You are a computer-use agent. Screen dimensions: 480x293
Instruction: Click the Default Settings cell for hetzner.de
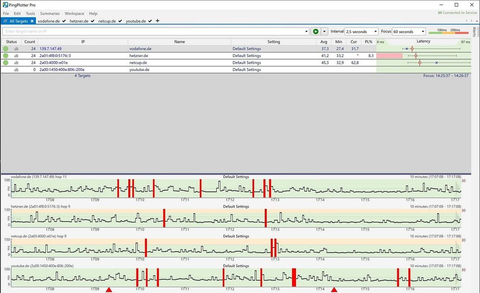tap(246, 56)
